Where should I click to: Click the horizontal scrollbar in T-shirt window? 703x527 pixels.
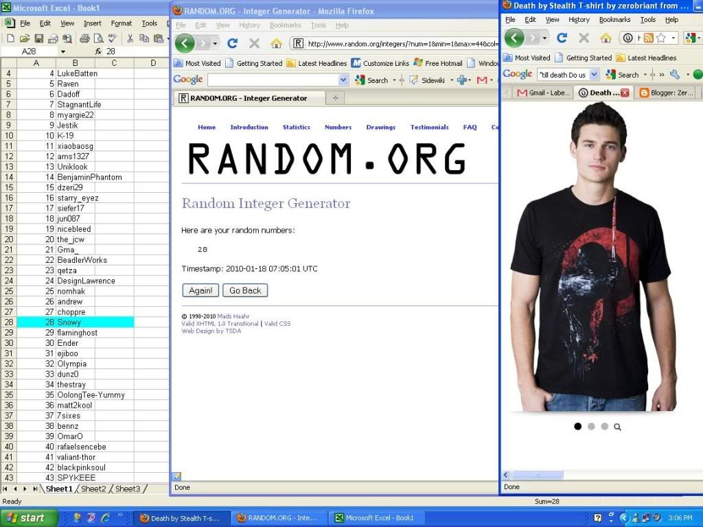(537, 475)
